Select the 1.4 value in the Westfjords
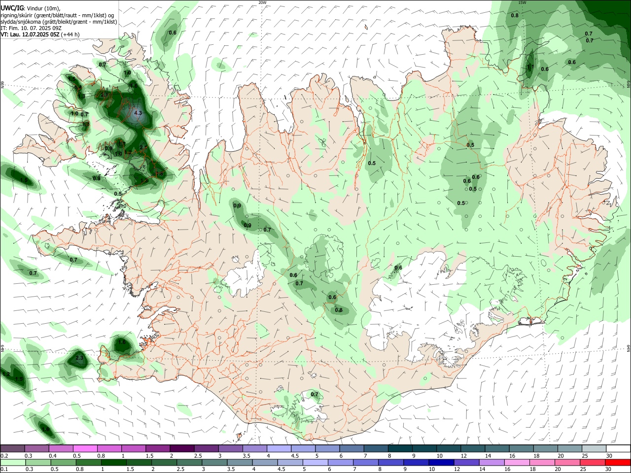Viewport: 631px width, 473px height. point(78,88)
